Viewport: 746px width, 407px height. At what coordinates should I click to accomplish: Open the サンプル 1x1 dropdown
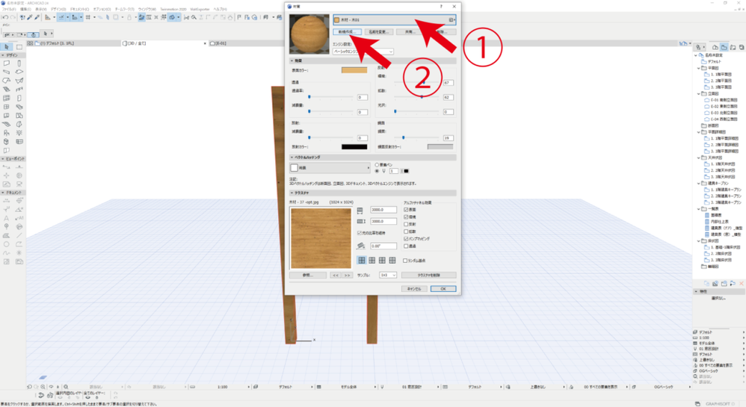(388, 275)
